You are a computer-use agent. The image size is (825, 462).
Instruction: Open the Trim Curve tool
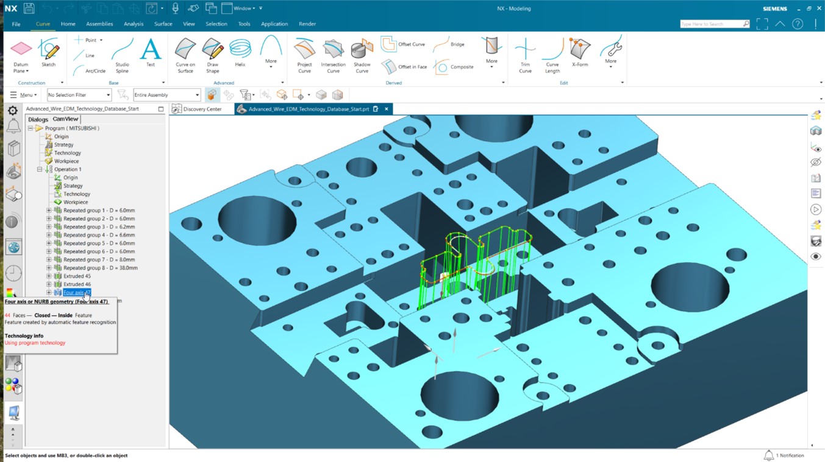click(524, 54)
